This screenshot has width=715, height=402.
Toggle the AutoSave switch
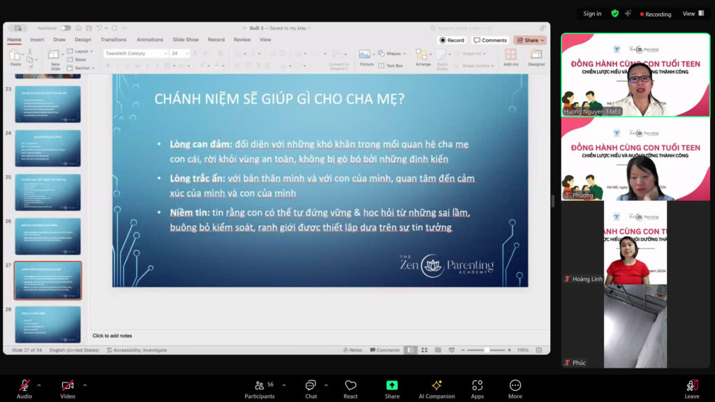pyautogui.click(x=66, y=28)
